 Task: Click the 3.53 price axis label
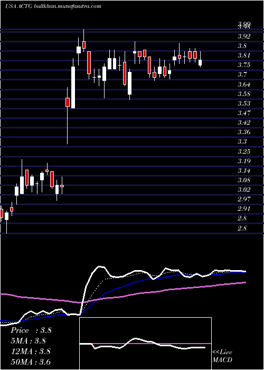[244, 104]
